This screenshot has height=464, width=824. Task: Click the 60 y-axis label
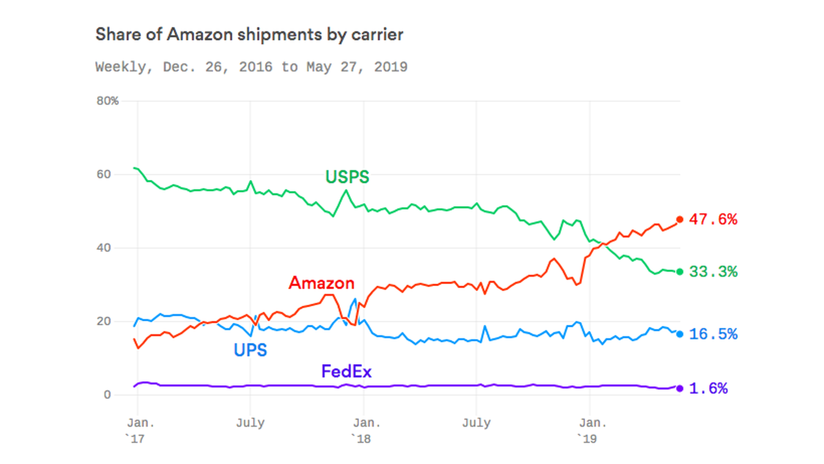coord(104,174)
